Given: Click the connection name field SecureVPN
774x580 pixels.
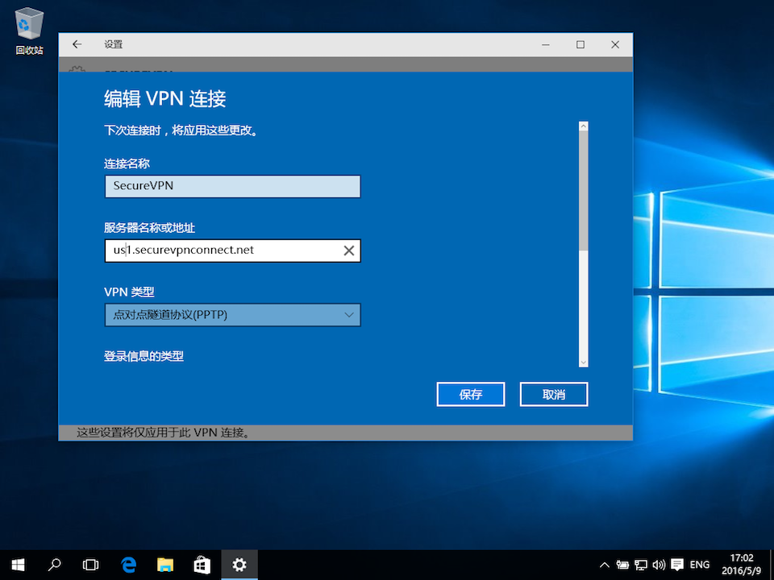Looking at the screenshot, I should coord(232,186).
